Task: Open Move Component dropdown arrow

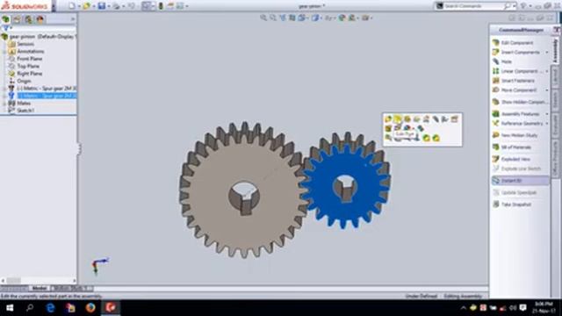Action: point(546,90)
